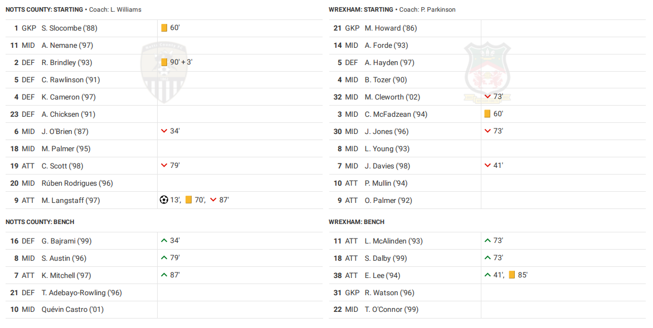Click M. Cleworth's substituted-off arrow
Screen dimensions: 653x328
tap(487, 97)
